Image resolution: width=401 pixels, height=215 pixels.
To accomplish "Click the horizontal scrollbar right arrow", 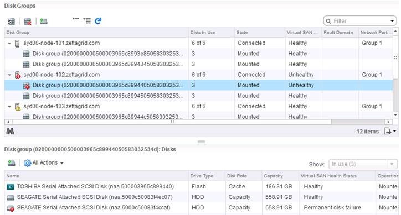I will pos(389,122).
